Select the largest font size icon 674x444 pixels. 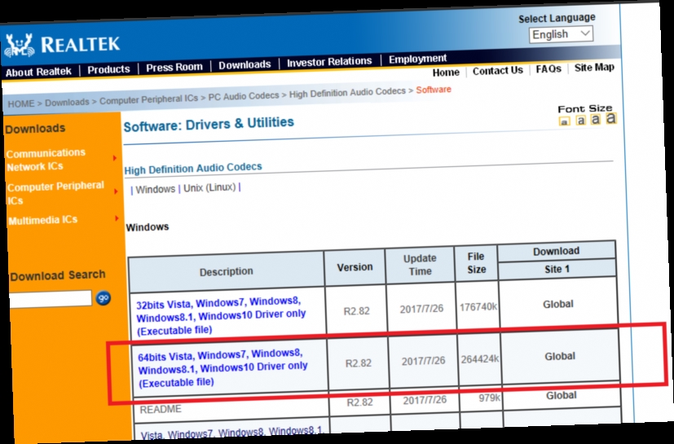point(610,118)
